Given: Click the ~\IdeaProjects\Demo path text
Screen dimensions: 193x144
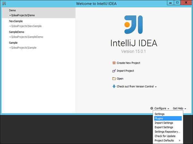Looking at the screenshot, I should [x=22, y=15].
